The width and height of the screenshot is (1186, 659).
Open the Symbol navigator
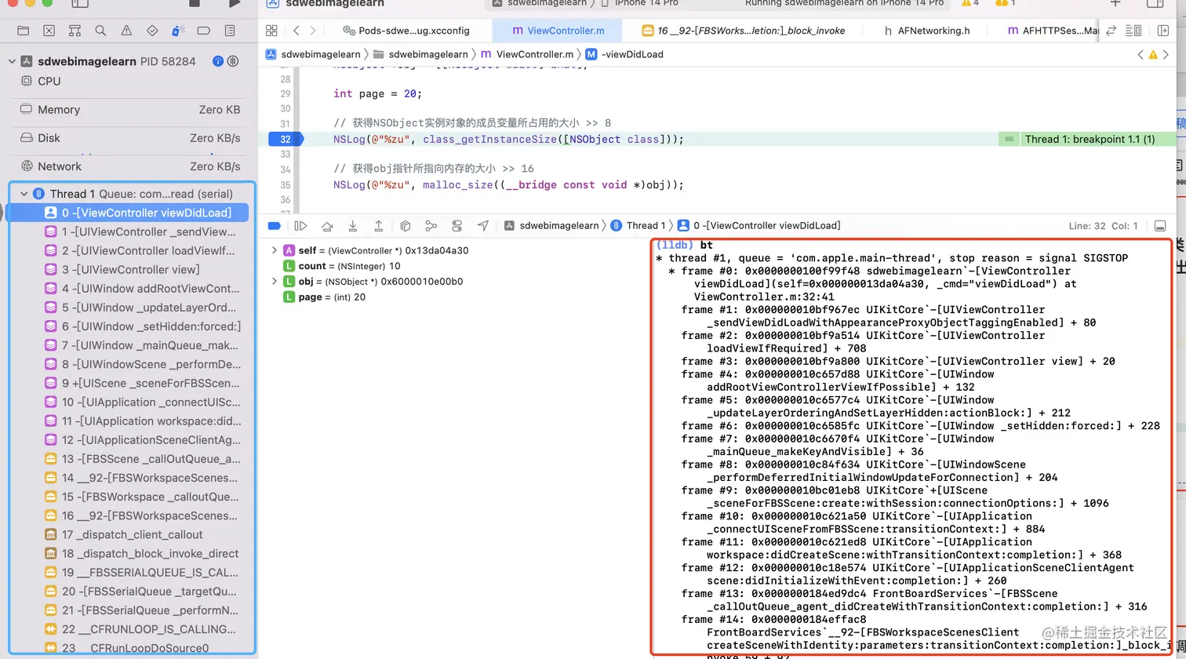pos(75,31)
